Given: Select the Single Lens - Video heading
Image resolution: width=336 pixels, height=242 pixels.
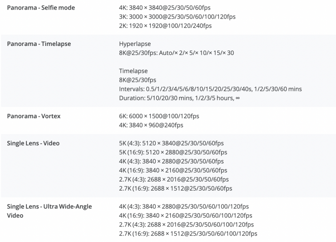Looking at the screenshot, I should pyautogui.click(x=33, y=143).
